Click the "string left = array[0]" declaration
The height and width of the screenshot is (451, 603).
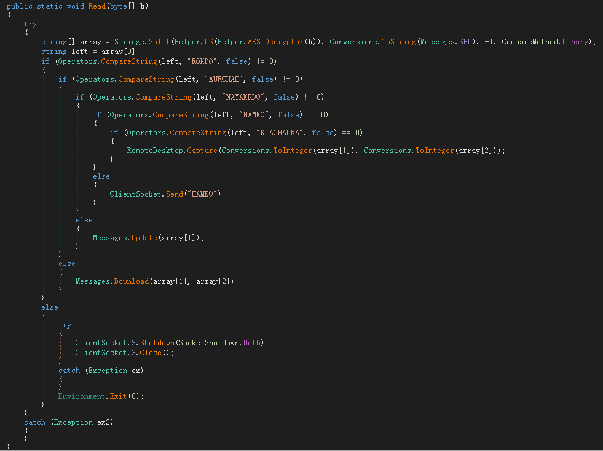tap(90, 52)
